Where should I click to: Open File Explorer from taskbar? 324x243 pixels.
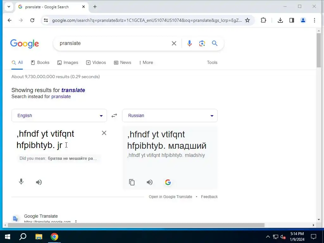(x=39, y=237)
